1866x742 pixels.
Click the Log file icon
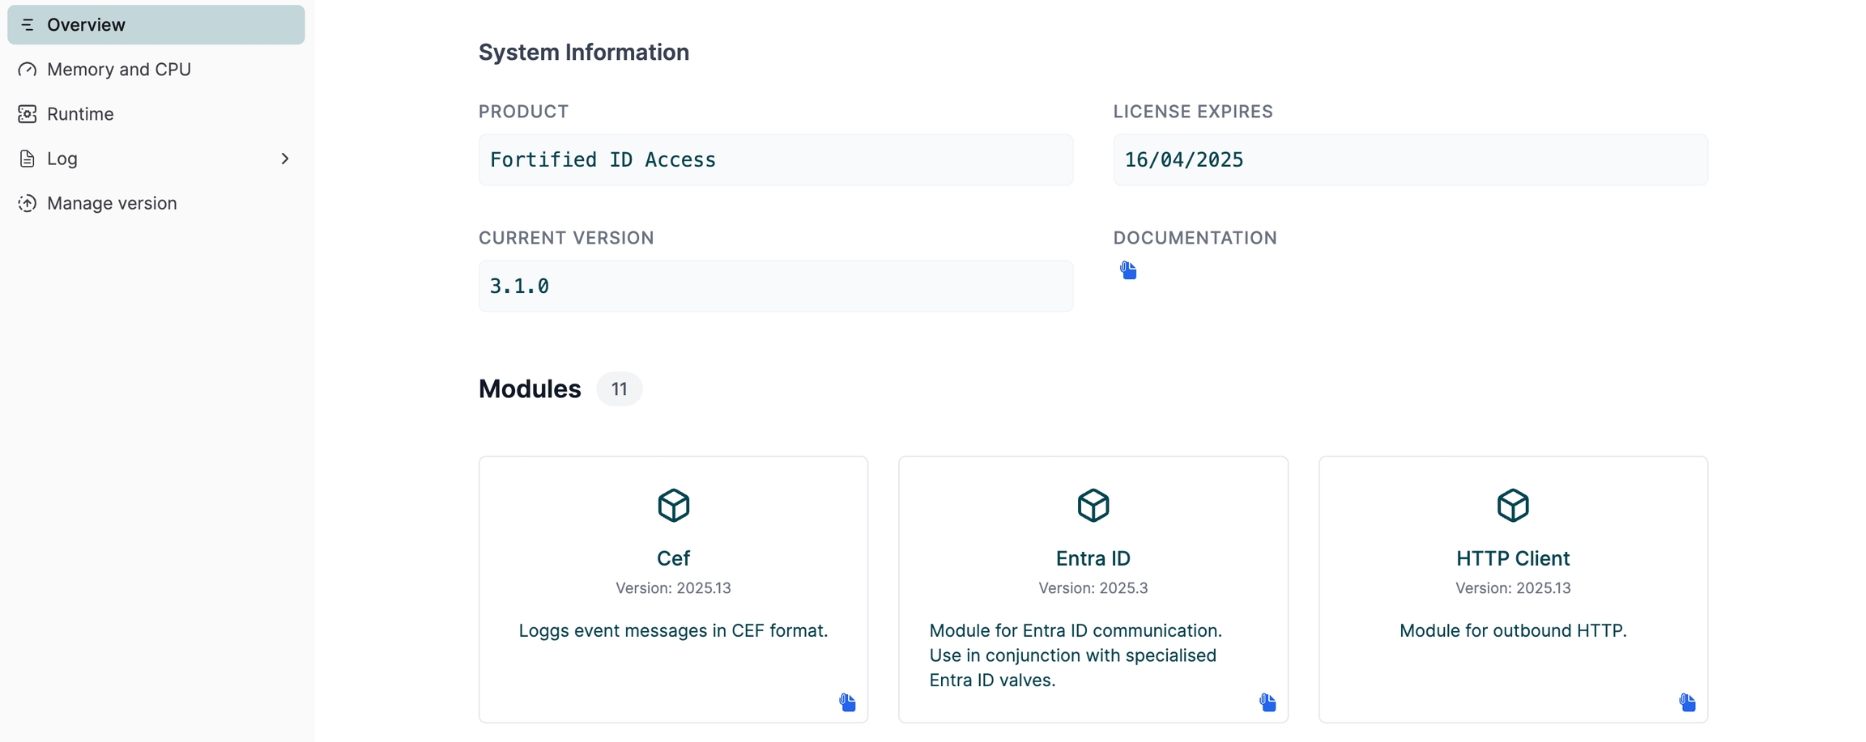coord(28,159)
